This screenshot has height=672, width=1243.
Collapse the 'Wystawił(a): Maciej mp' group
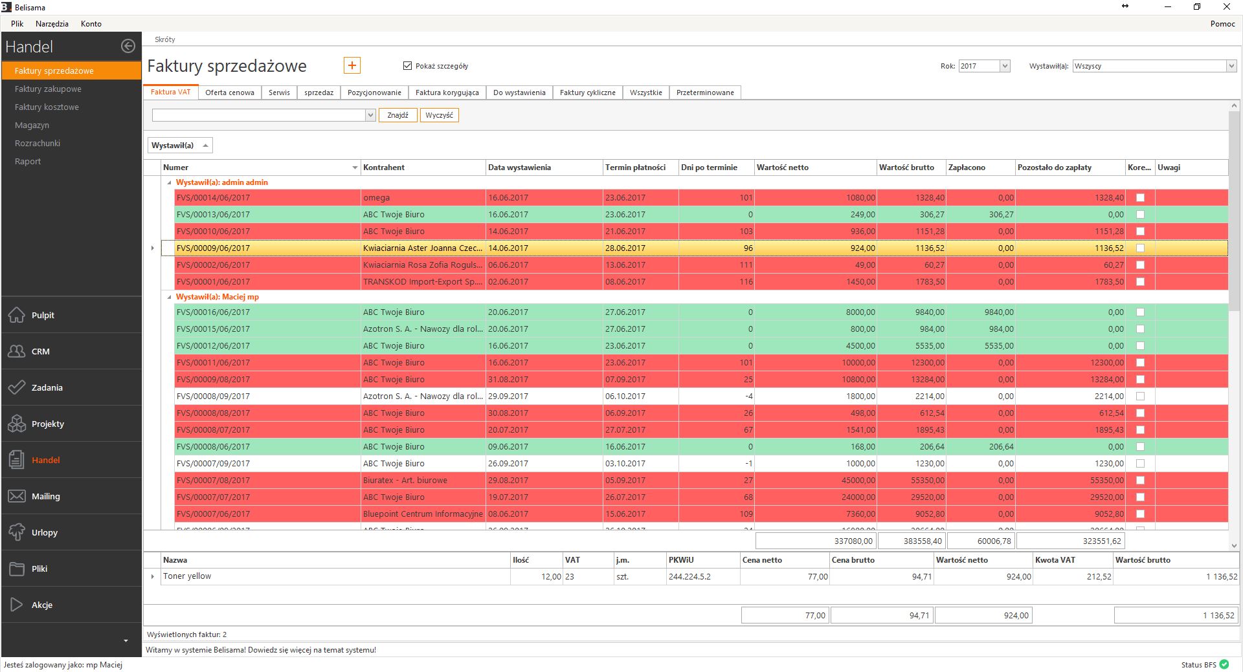pos(170,298)
